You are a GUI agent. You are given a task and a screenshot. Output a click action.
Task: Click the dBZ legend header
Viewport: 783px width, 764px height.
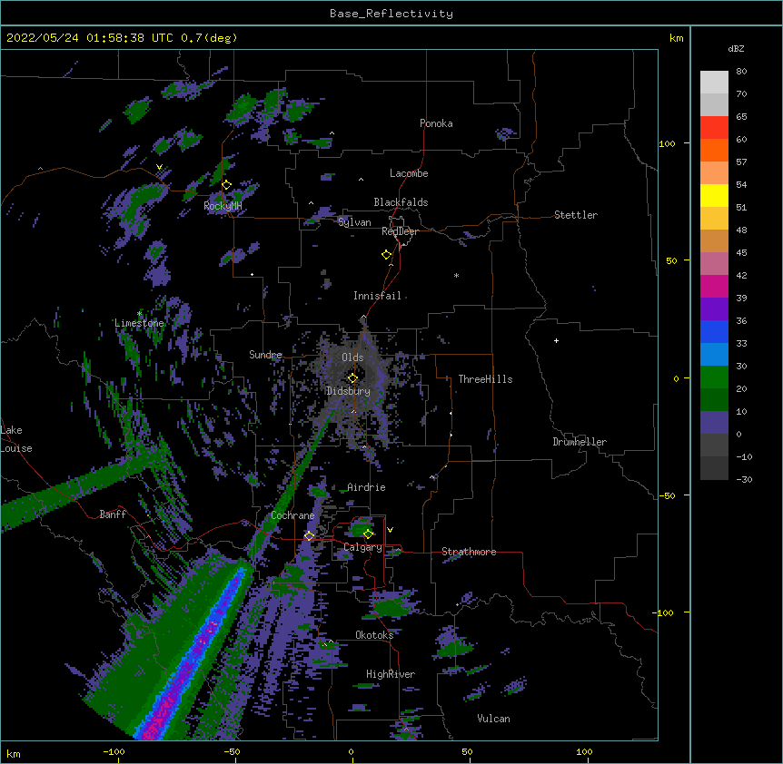[736, 48]
